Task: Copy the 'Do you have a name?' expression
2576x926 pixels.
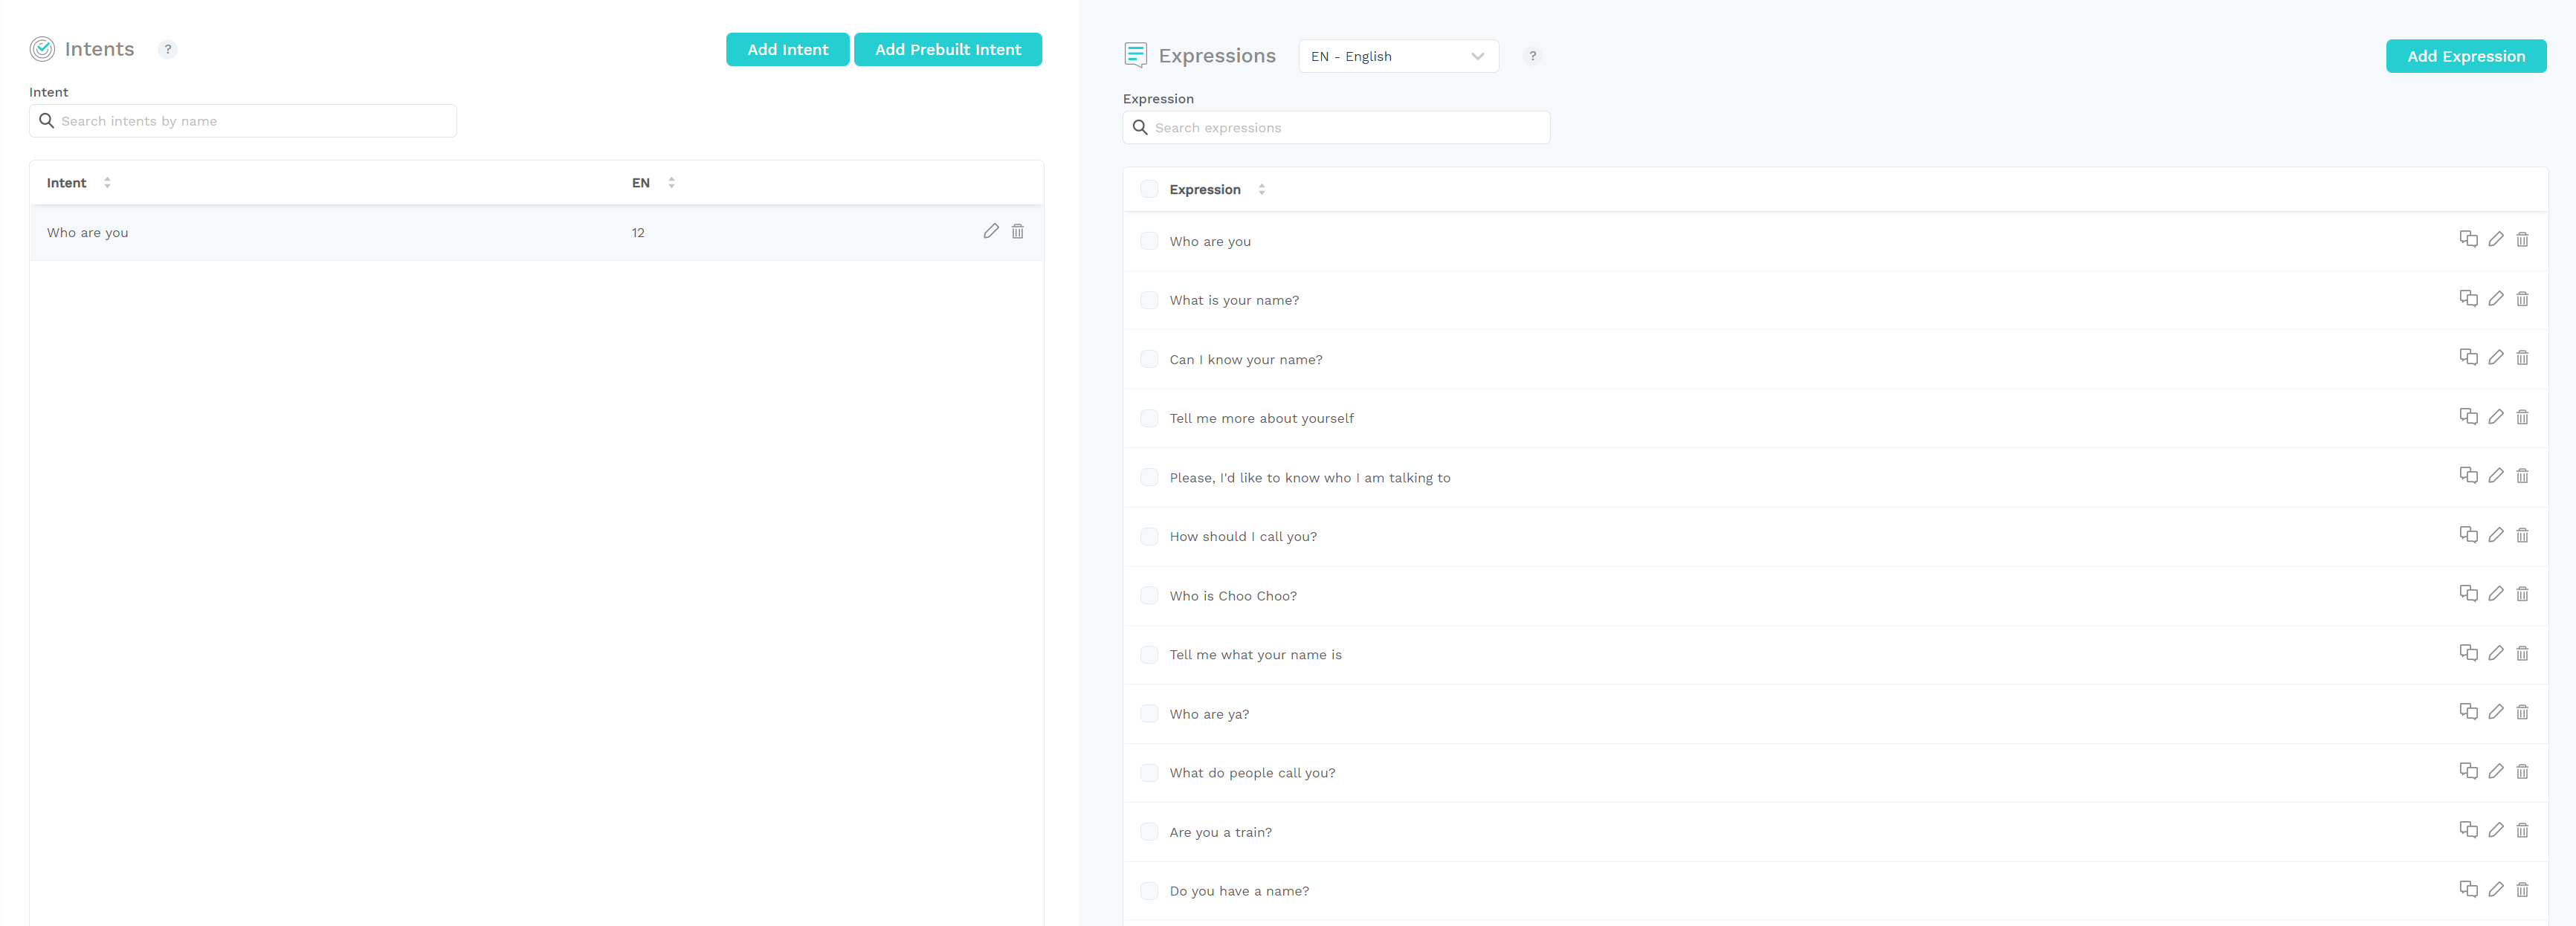Action: [x=2468, y=889]
